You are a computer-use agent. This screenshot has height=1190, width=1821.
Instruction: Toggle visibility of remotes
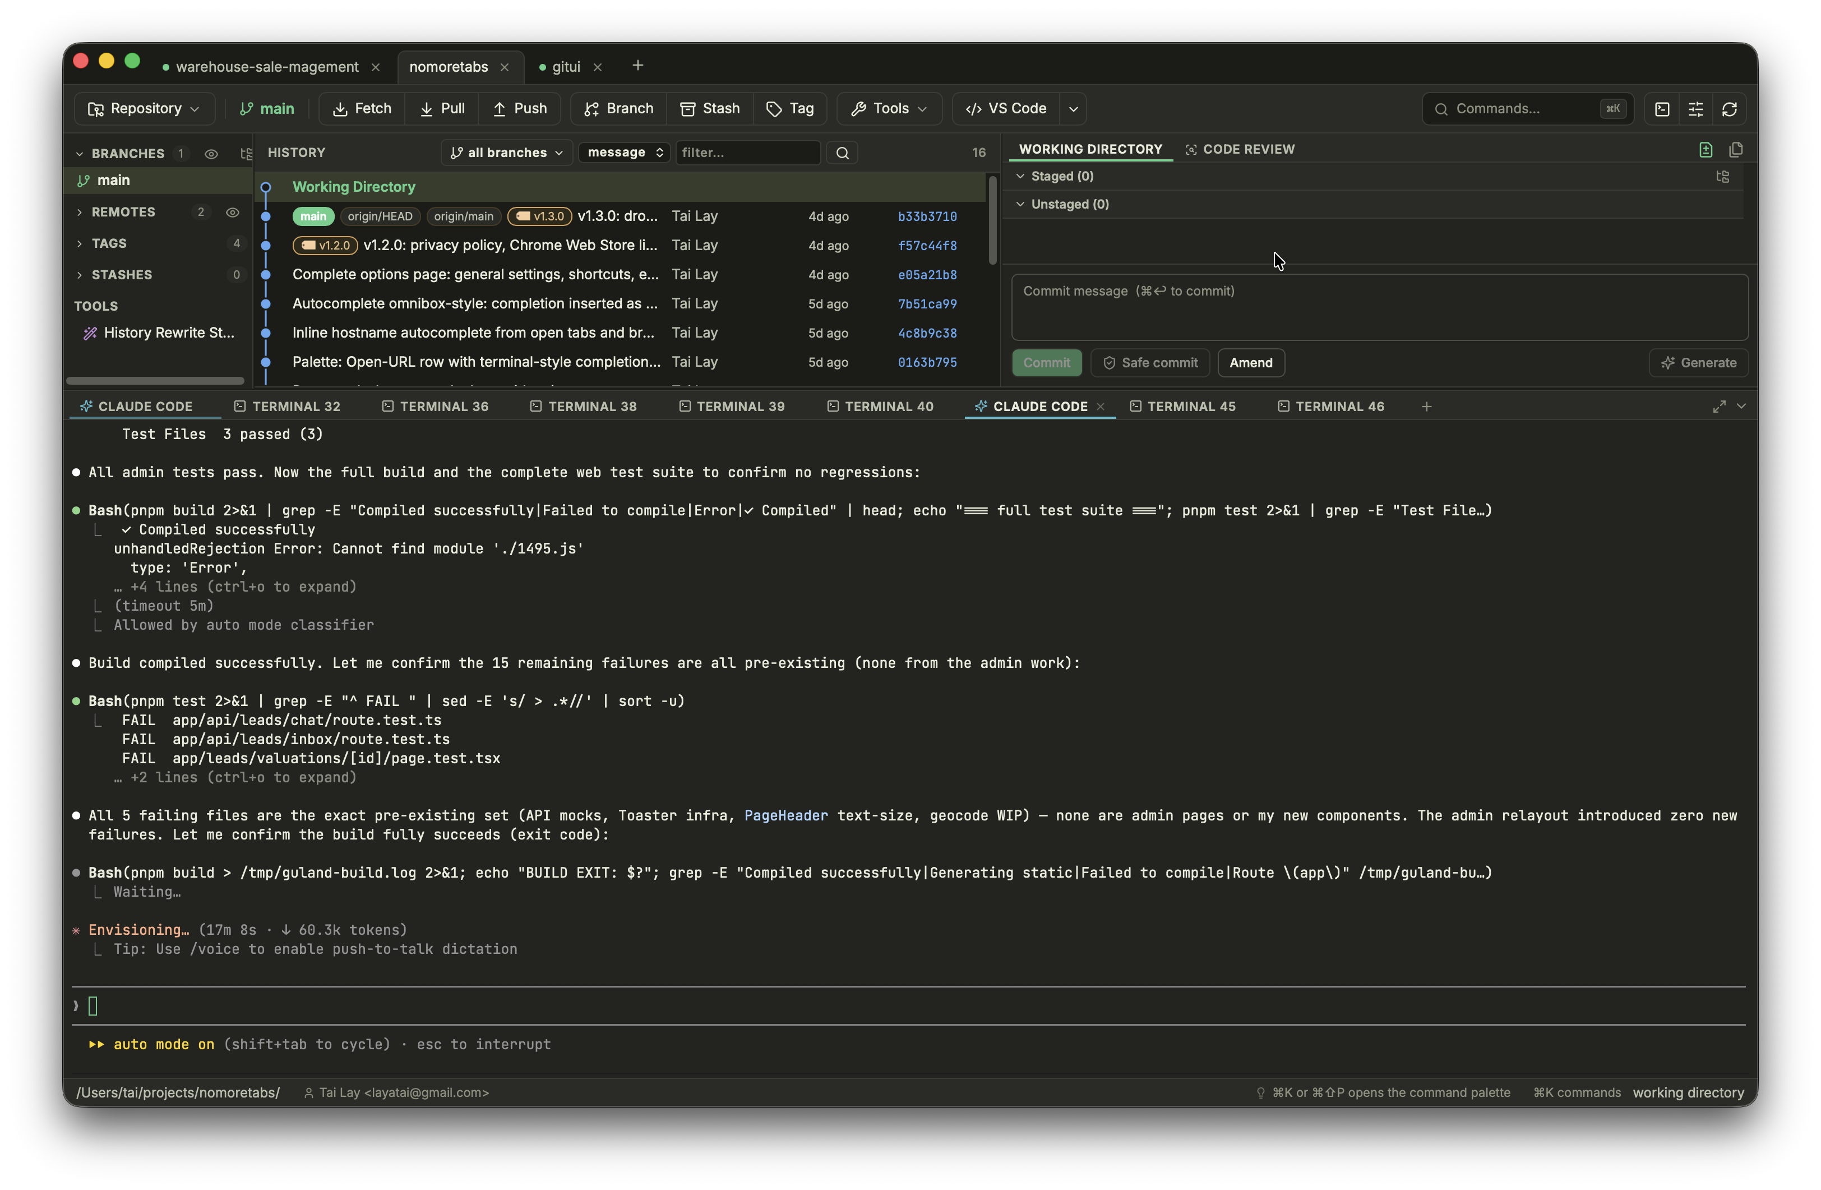233,212
